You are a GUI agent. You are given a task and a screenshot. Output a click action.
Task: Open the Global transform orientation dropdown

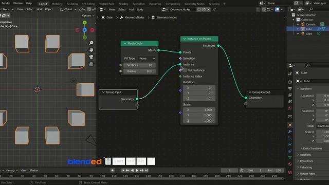(x=68, y=9)
